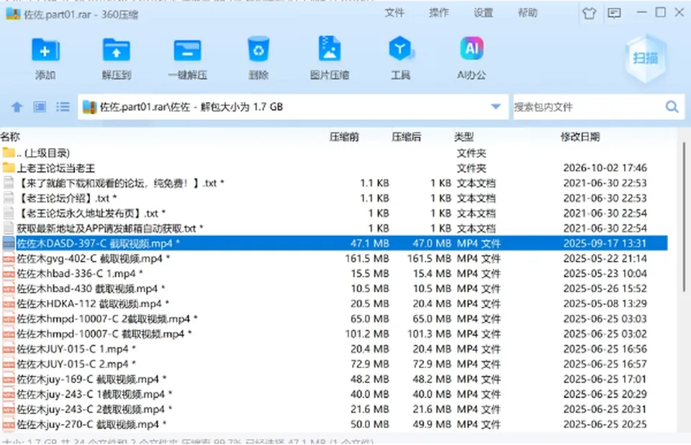Open the 文件 menu
This screenshot has width=691, height=445.
394,13
